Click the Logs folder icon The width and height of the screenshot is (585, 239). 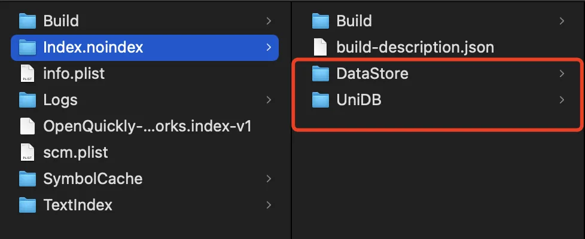pyautogui.click(x=28, y=100)
